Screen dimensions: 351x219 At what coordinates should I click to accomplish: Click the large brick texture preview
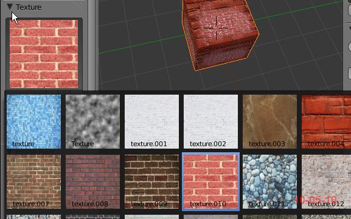pyautogui.click(x=44, y=54)
